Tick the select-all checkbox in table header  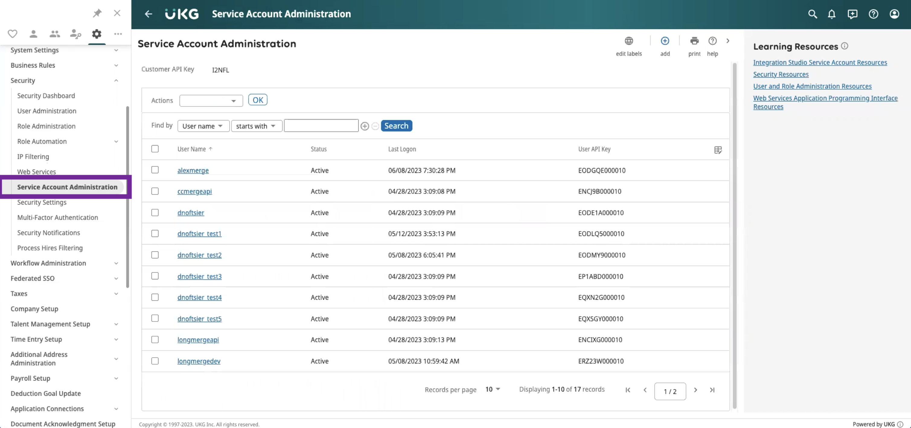click(155, 149)
